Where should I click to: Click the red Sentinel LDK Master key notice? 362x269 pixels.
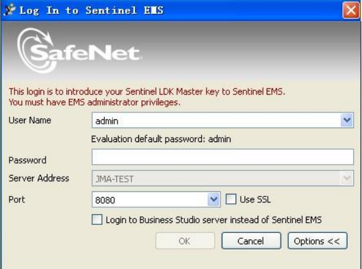pos(147,97)
